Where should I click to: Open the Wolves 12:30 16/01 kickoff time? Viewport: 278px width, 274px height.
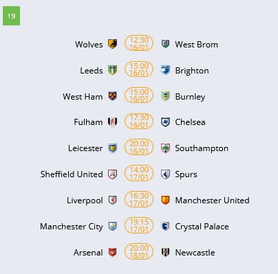(139, 44)
